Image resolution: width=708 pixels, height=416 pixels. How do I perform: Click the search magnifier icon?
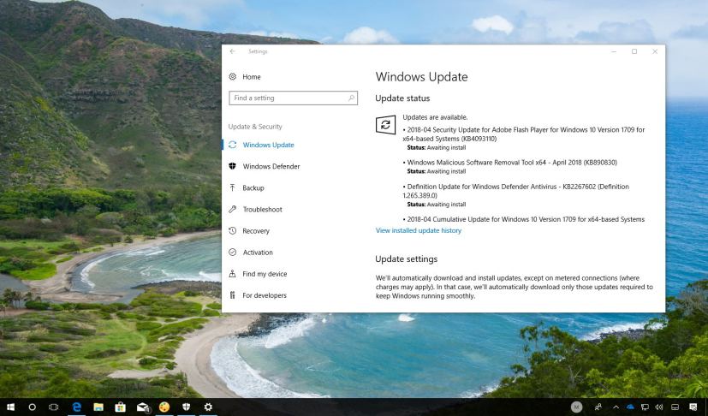click(x=351, y=98)
